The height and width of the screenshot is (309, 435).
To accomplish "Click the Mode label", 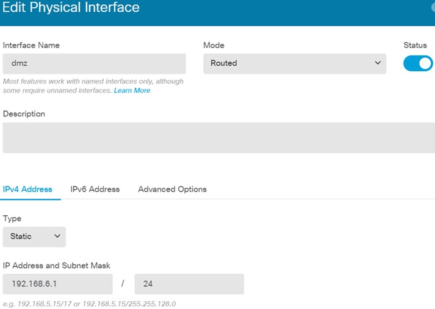I will coord(214,45).
